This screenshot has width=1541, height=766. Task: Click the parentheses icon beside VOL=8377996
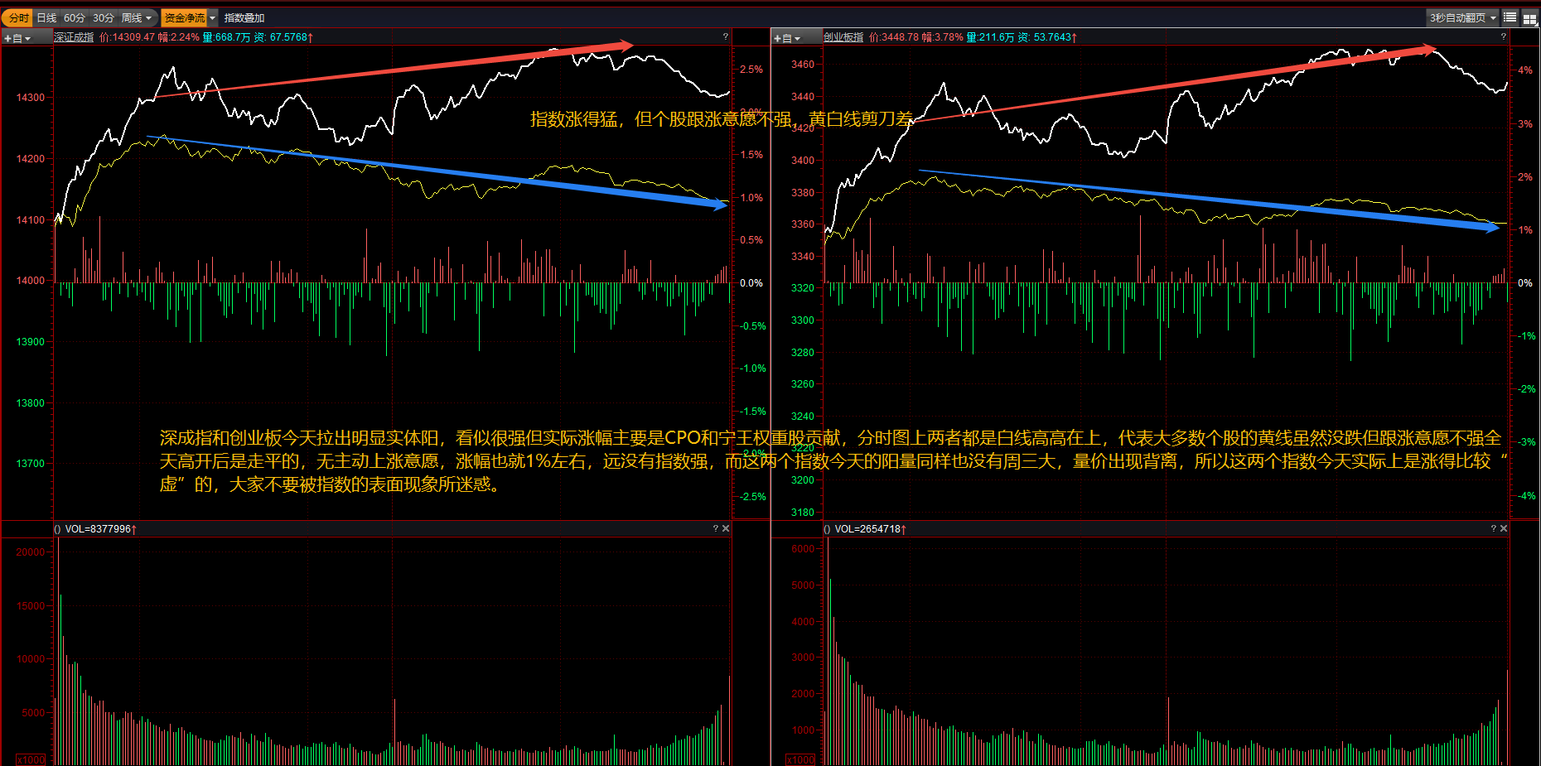57,529
